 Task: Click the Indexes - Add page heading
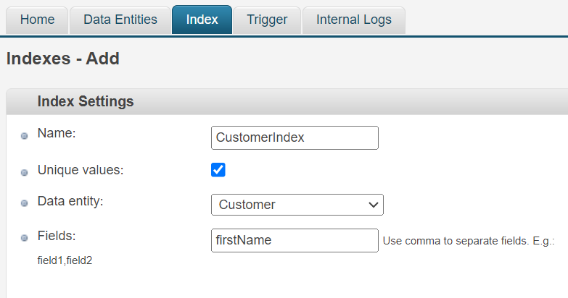tap(62, 59)
